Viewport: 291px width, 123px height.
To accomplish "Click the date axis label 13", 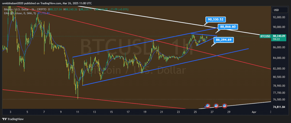I will 94,112.
